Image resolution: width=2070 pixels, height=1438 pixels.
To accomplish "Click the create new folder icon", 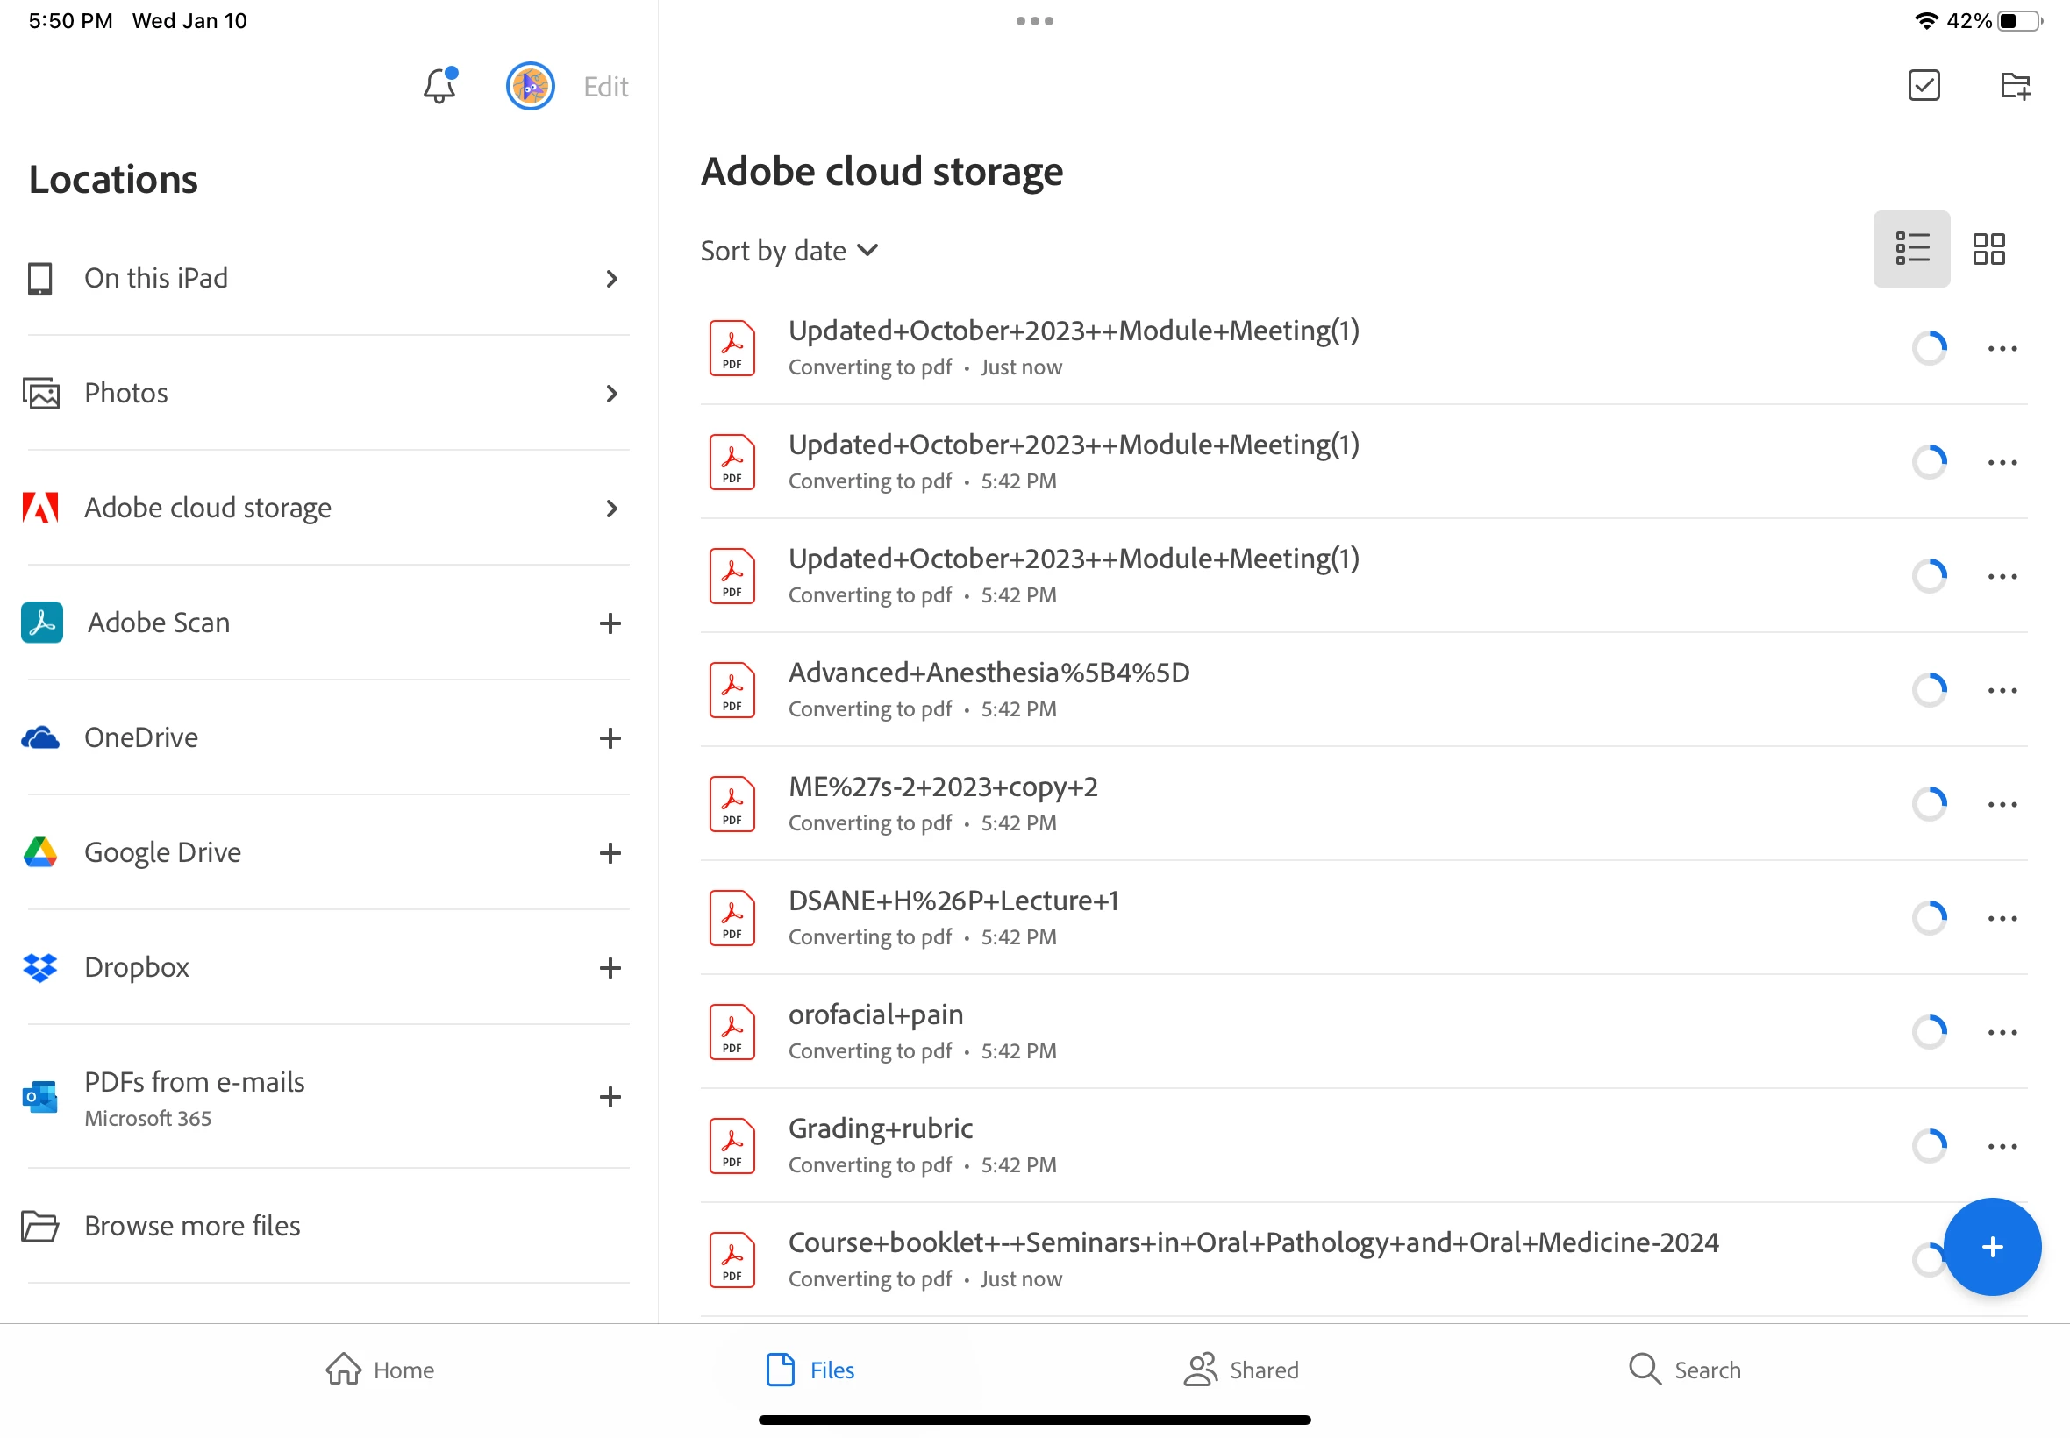I will 2014,87.
